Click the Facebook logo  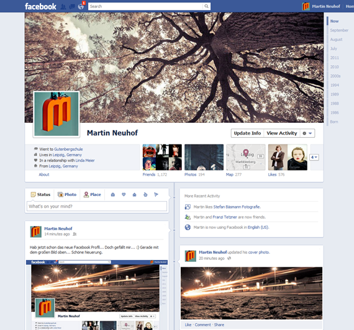[40, 7]
